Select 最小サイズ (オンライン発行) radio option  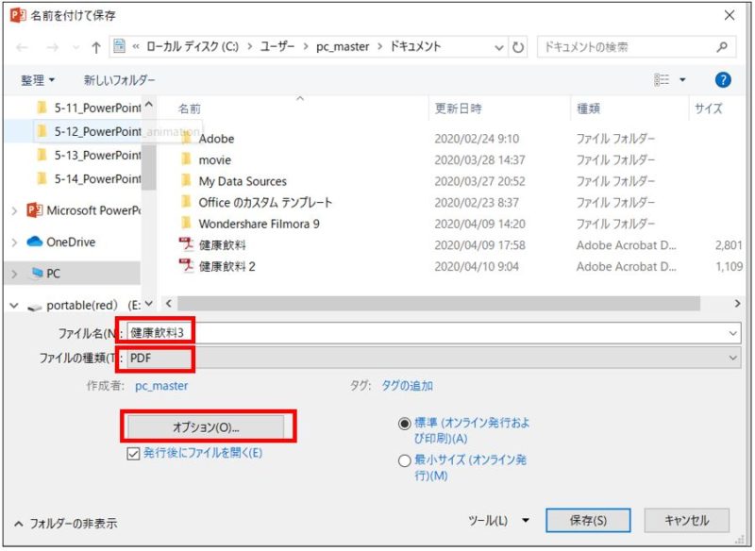[405, 460]
